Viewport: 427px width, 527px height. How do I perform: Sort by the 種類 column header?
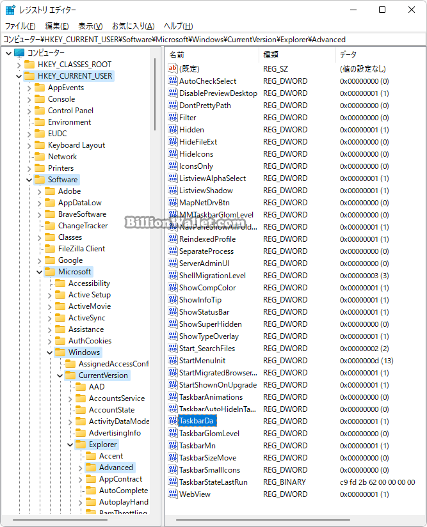pos(297,54)
